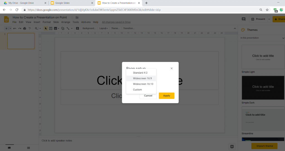
Task: Apply the page setup changes
Action: (x=166, y=96)
